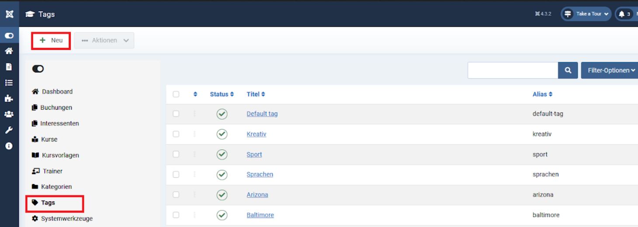Open home dashboard icon in left rail
Image resolution: width=638 pixels, height=227 pixels.
click(x=9, y=51)
